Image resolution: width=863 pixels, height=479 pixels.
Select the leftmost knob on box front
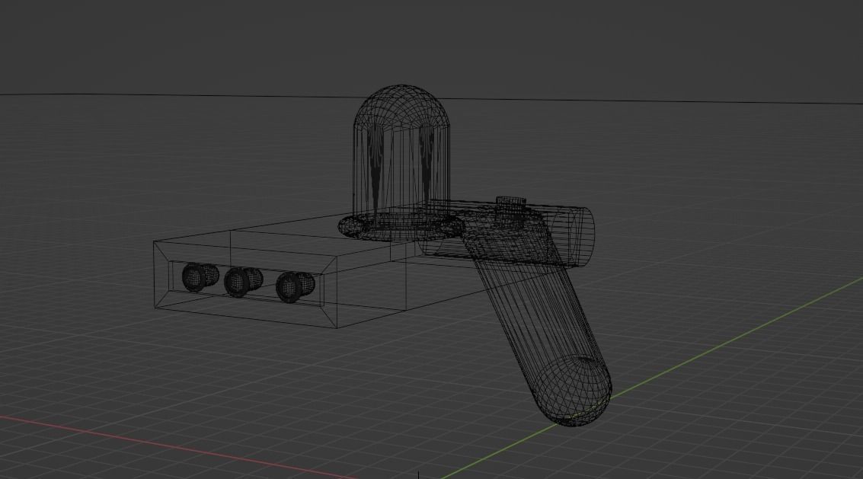(x=200, y=276)
